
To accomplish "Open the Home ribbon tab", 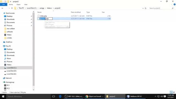I will click(x=11, y=4).
